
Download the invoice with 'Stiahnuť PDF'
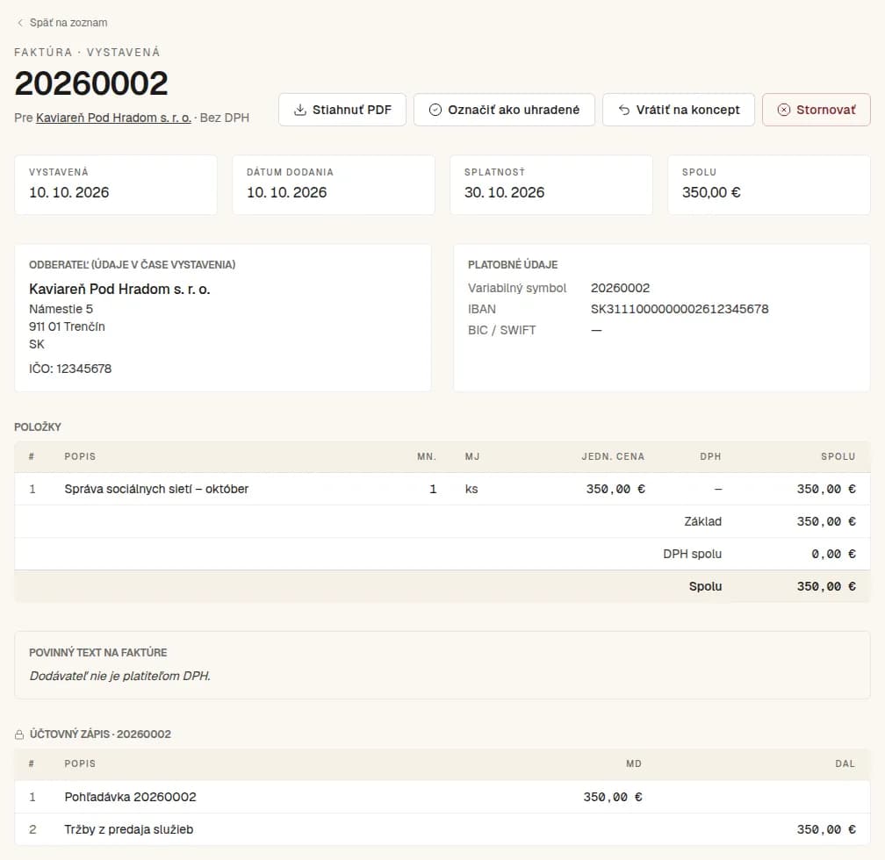pyautogui.click(x=342, y=110)
